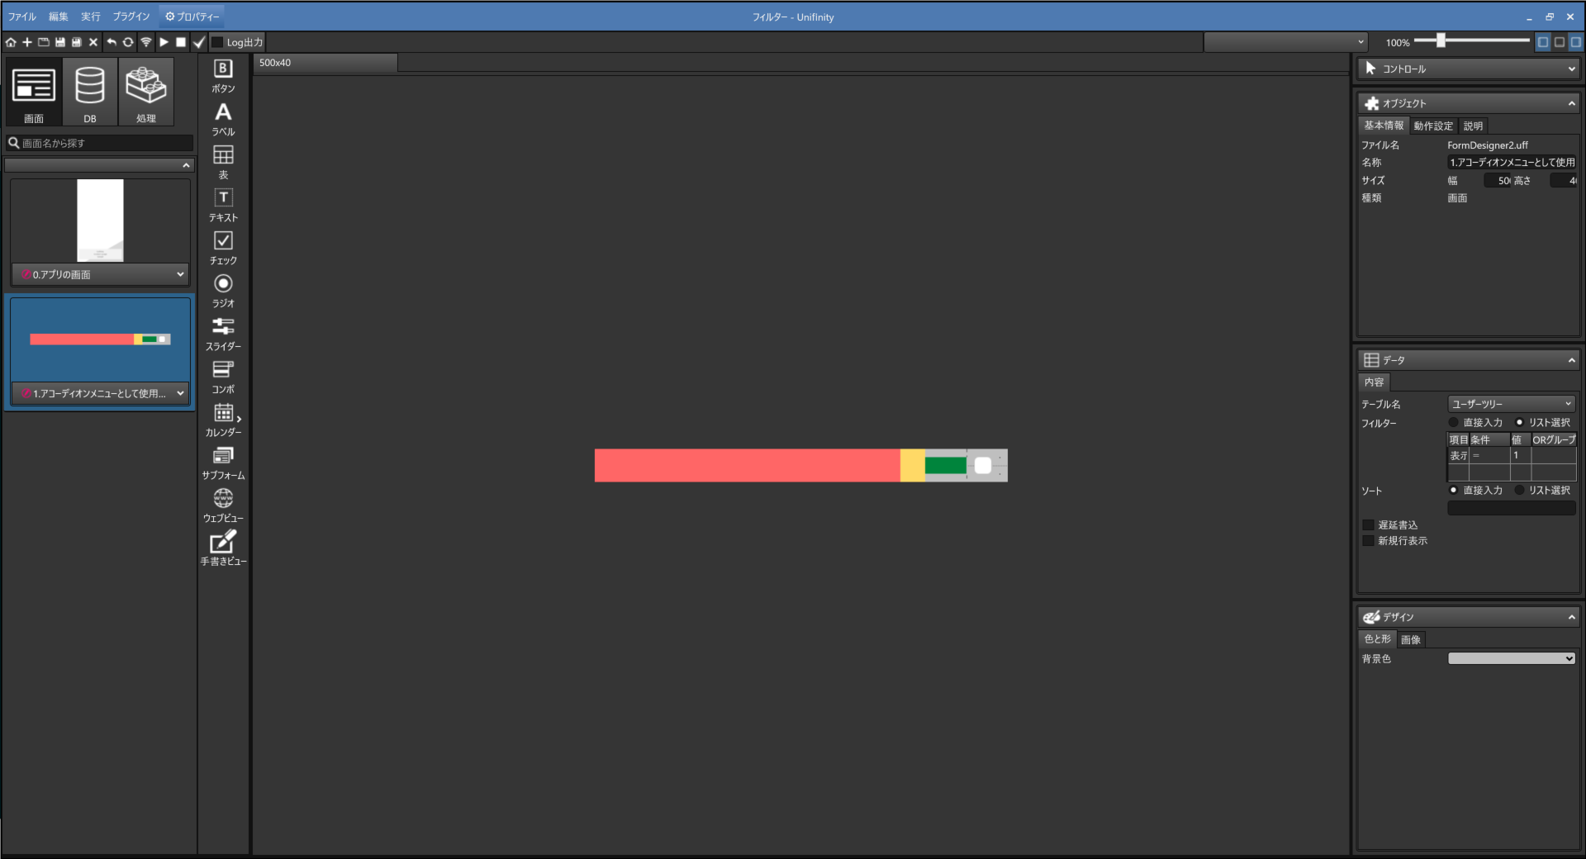Screen dimensions: 1586x859
Task: Select the 表 table control tool
Action: (x=223, y=162)
